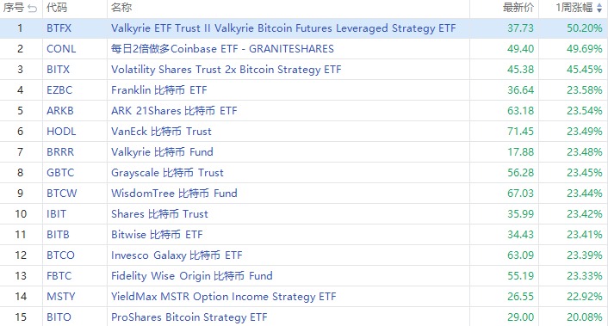Click the 最新价 column header
The width and height of the screenshot is (608, 326).
point(518,8)
